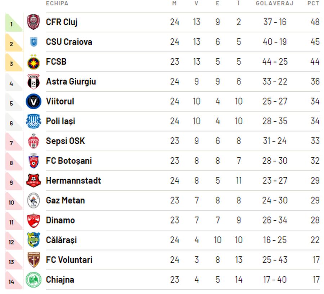Click the Sepsi OSK club crest
The width and height of the screenshot is (324, 294).
tap(33, 141)
